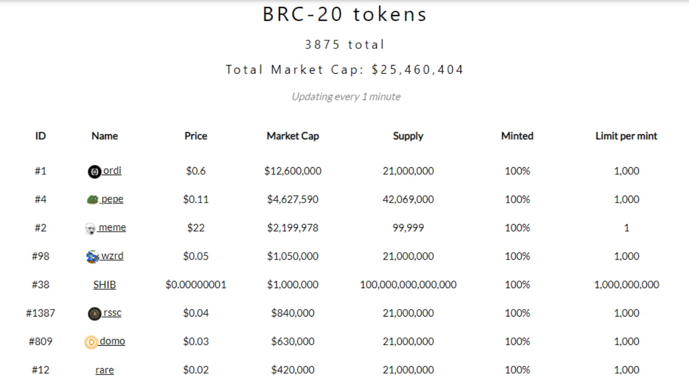Click the pepe frog icon

(93, 200)
